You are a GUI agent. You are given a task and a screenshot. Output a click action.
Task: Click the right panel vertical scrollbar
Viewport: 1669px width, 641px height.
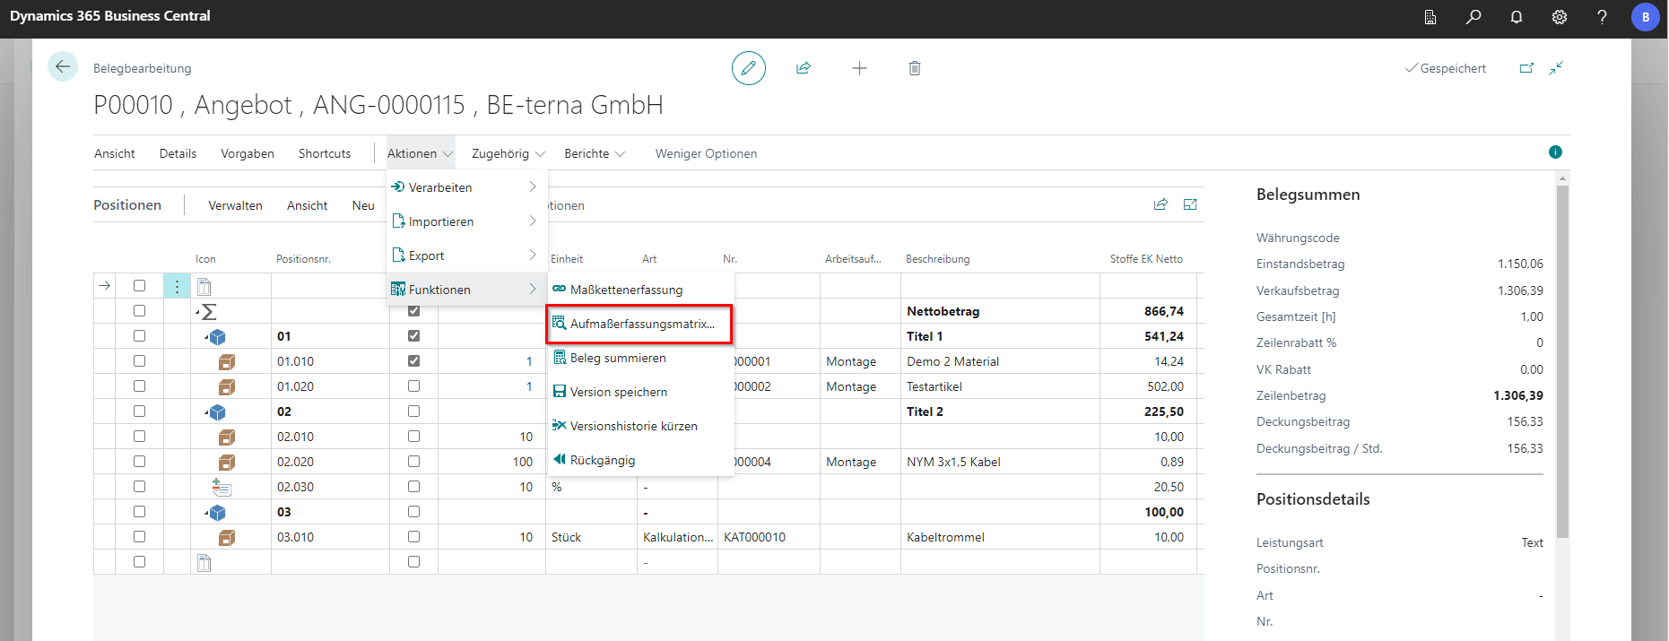coord(1562,359)
